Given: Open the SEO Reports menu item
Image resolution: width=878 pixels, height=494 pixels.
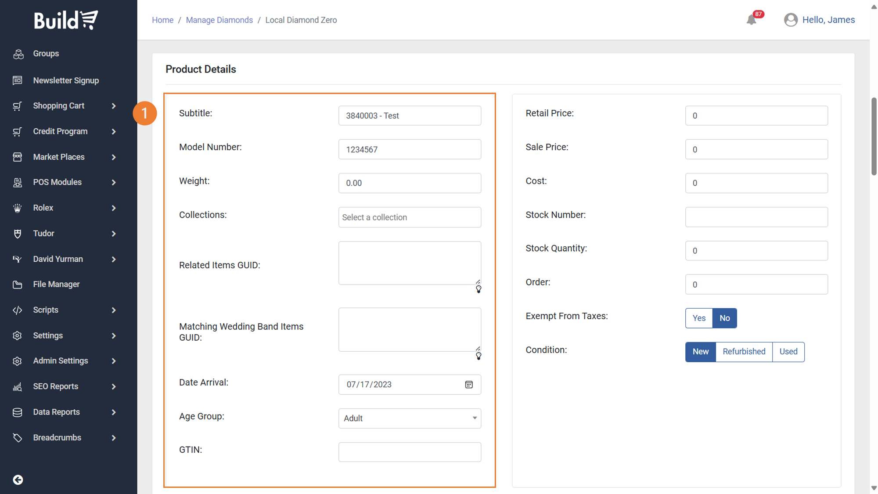Looking at the screenshot, I should tap(55, 386).
